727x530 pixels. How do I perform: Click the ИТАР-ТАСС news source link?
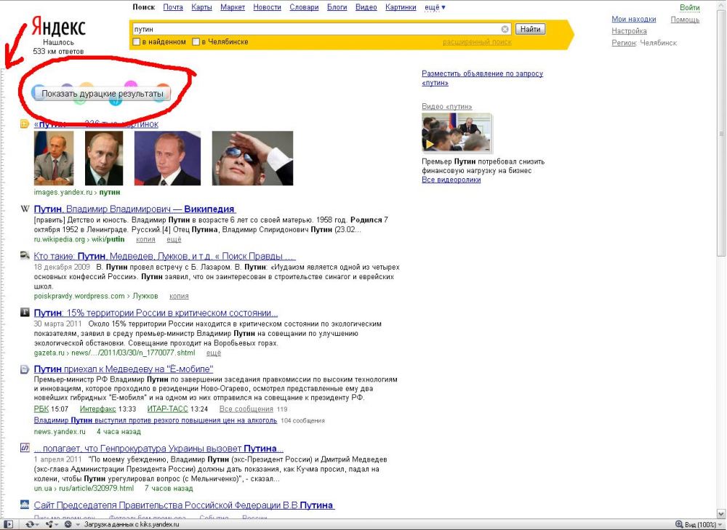pos(167,409)
